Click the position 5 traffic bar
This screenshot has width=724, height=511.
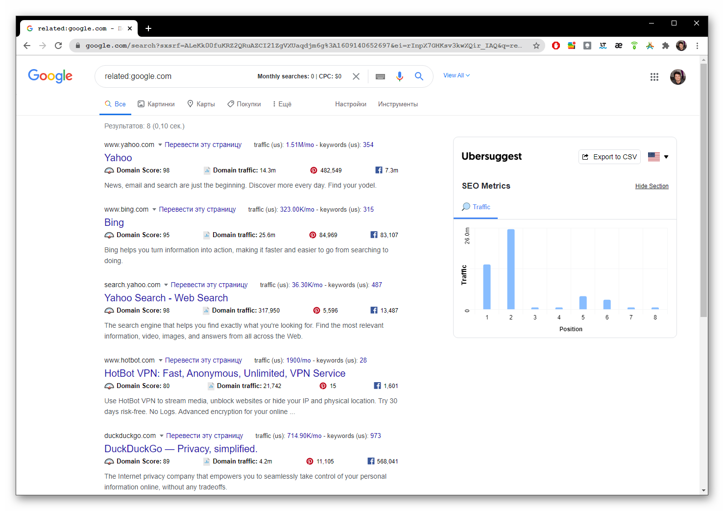tap(583, 303)
